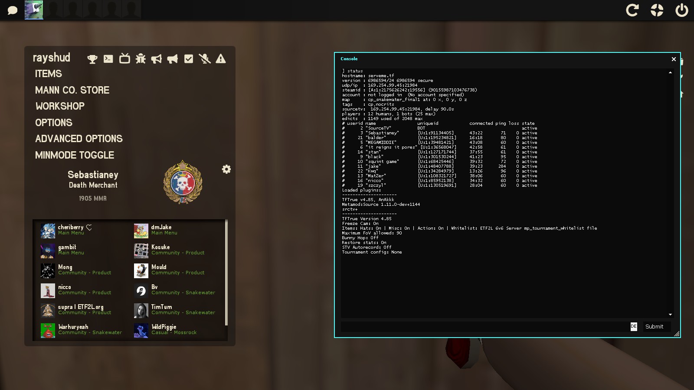The height and width of the screenshot is (390, 694).
Task: Select friend Warhuryeah
Action: 84,330
